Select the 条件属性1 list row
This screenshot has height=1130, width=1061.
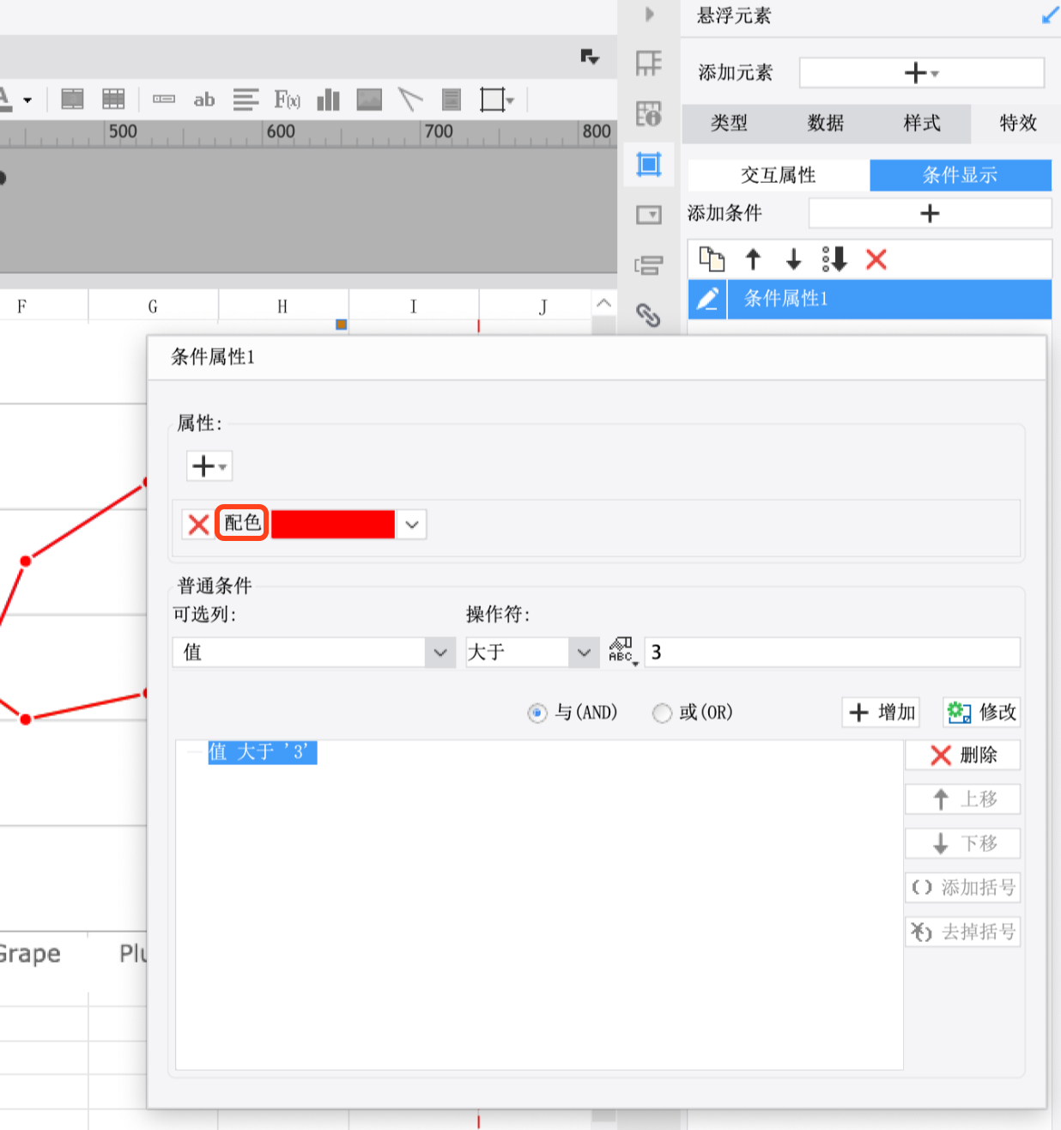[x=870, y=299]
